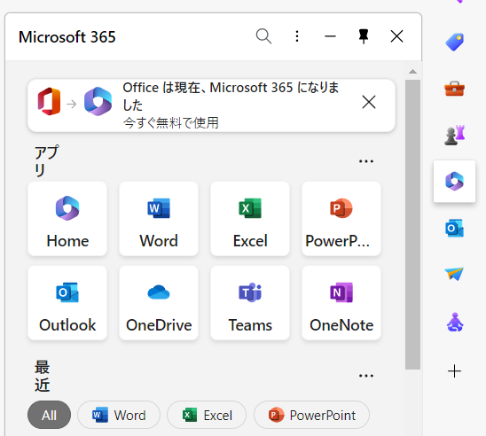Screen dimensions: 486x436
Task: Launch Excel from the apps grid
Action: (x=250, y=219)
